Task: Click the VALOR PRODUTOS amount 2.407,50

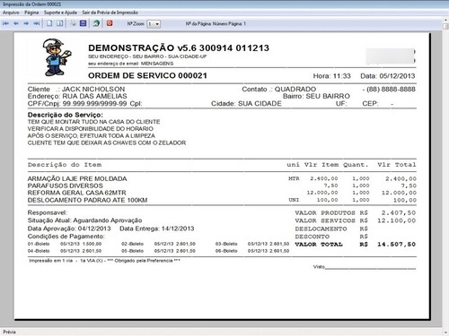Action: point(399,213)
